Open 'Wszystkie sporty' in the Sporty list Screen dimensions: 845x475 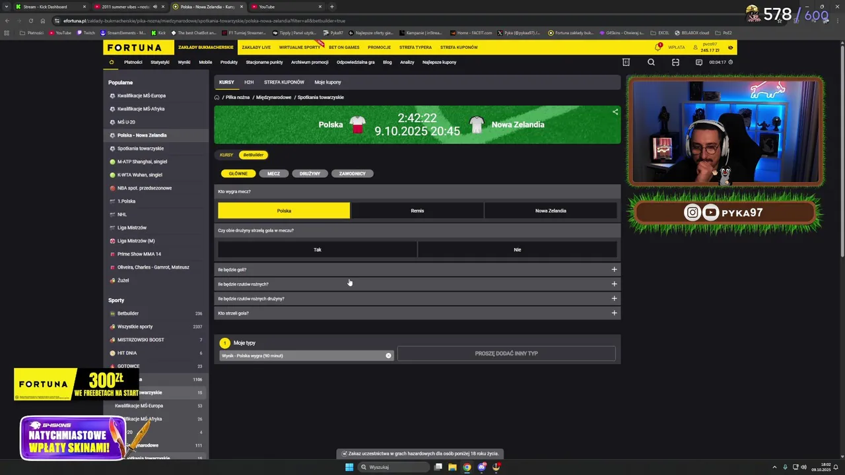point(135,327)
